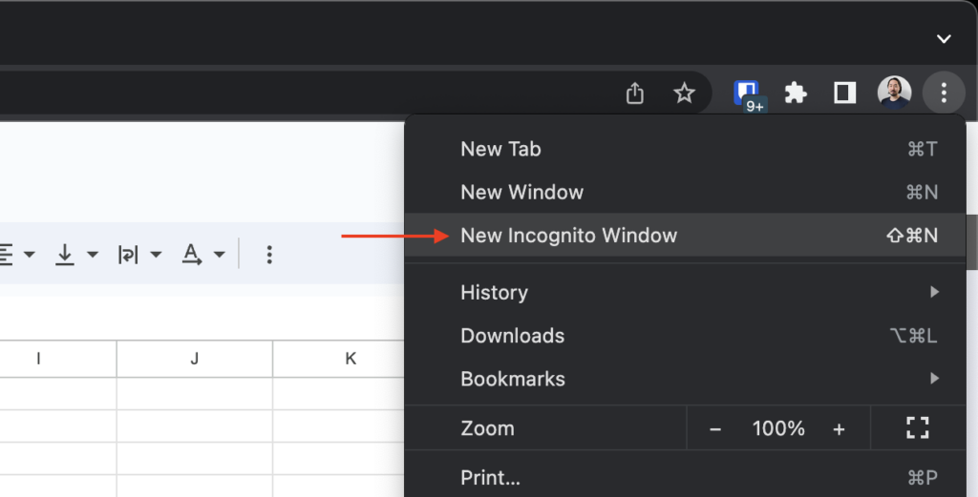This screenshot has height=497, width=978.
Task: Open Downloads from the Chrome menu
Action: 512,336
